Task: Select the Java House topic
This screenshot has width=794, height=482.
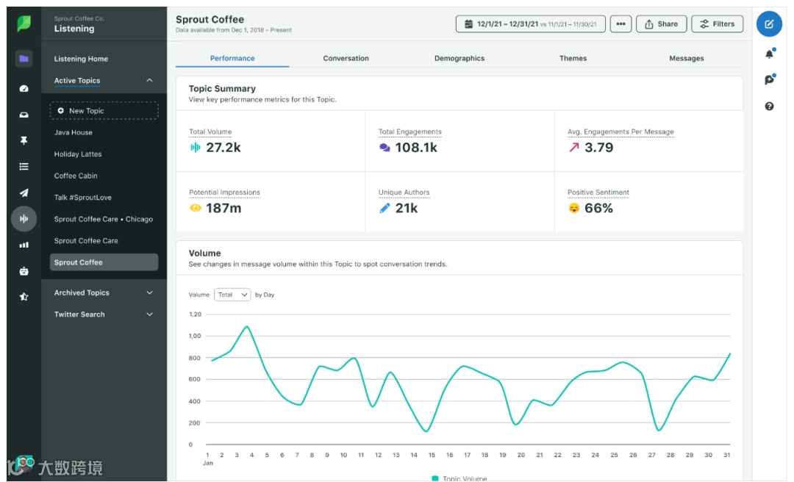Action: click(x=74, y=133)
